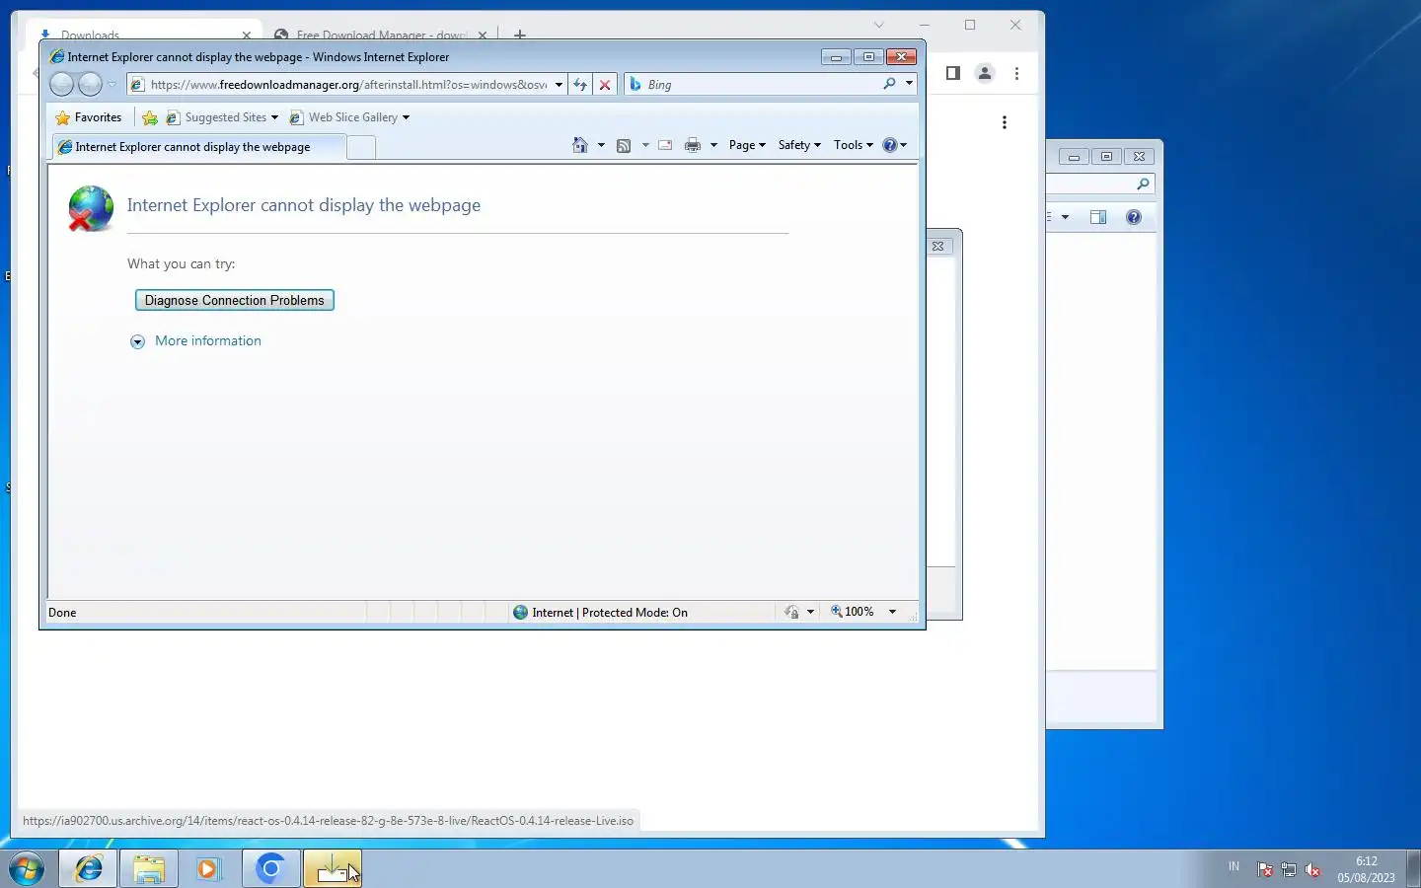
Task: Click Show desktop button at taskbar end
Action: point(1413,868)
